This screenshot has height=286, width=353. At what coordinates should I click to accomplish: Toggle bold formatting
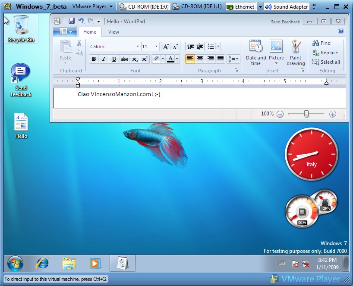click(x=94, y=59)
